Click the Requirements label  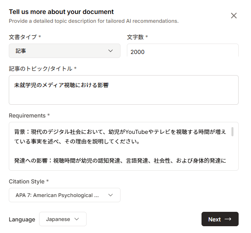coord(27,116)
